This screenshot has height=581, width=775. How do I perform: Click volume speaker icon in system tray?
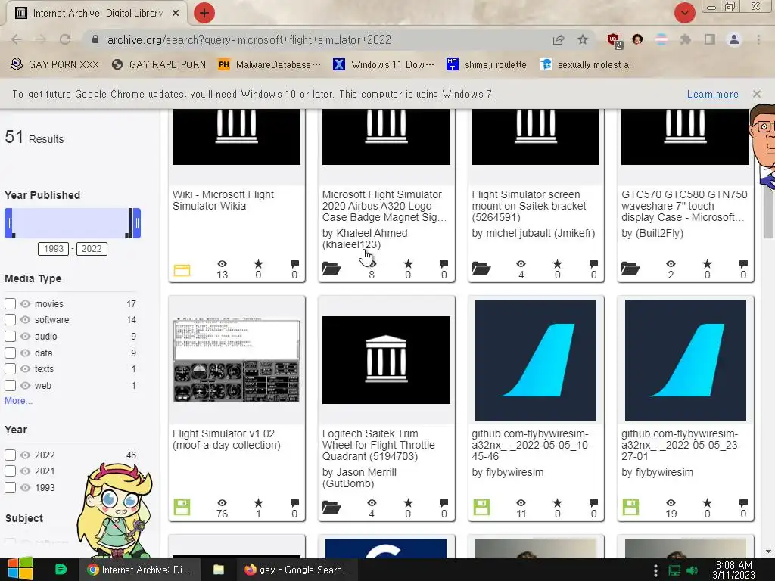[x=693, y=570]
